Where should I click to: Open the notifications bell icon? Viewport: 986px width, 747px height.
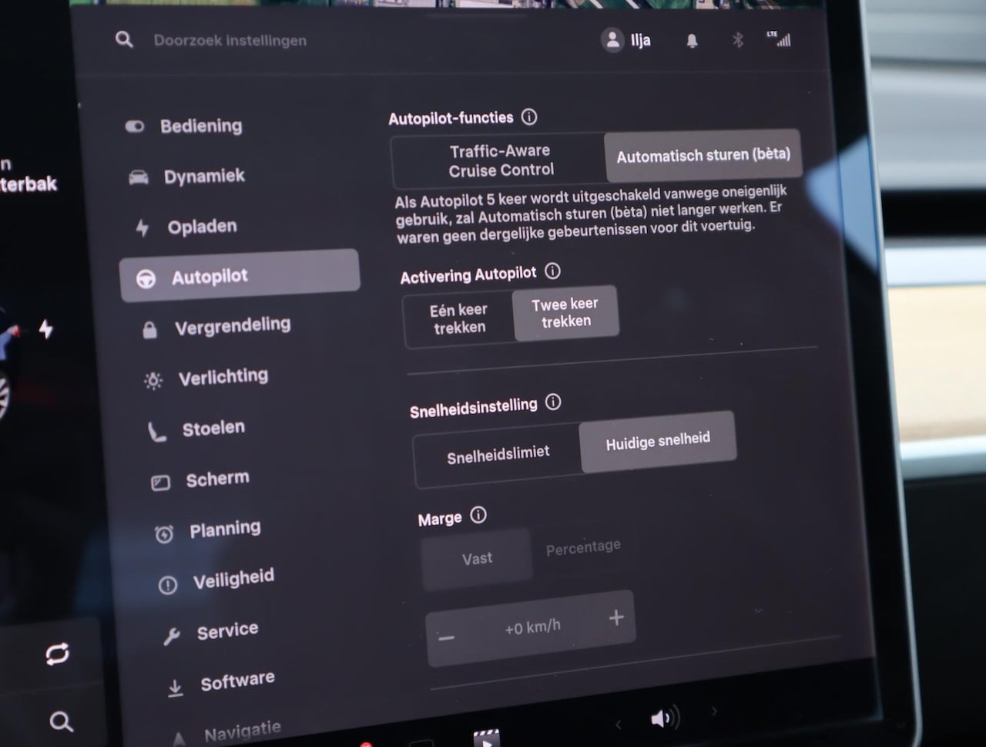point(692,41)
